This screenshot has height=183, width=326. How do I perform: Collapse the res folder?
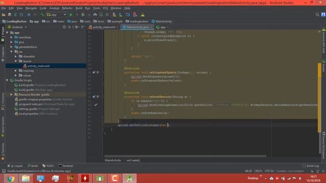click(x=11, y=52)
